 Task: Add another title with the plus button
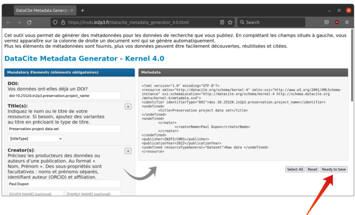[128, 107]
